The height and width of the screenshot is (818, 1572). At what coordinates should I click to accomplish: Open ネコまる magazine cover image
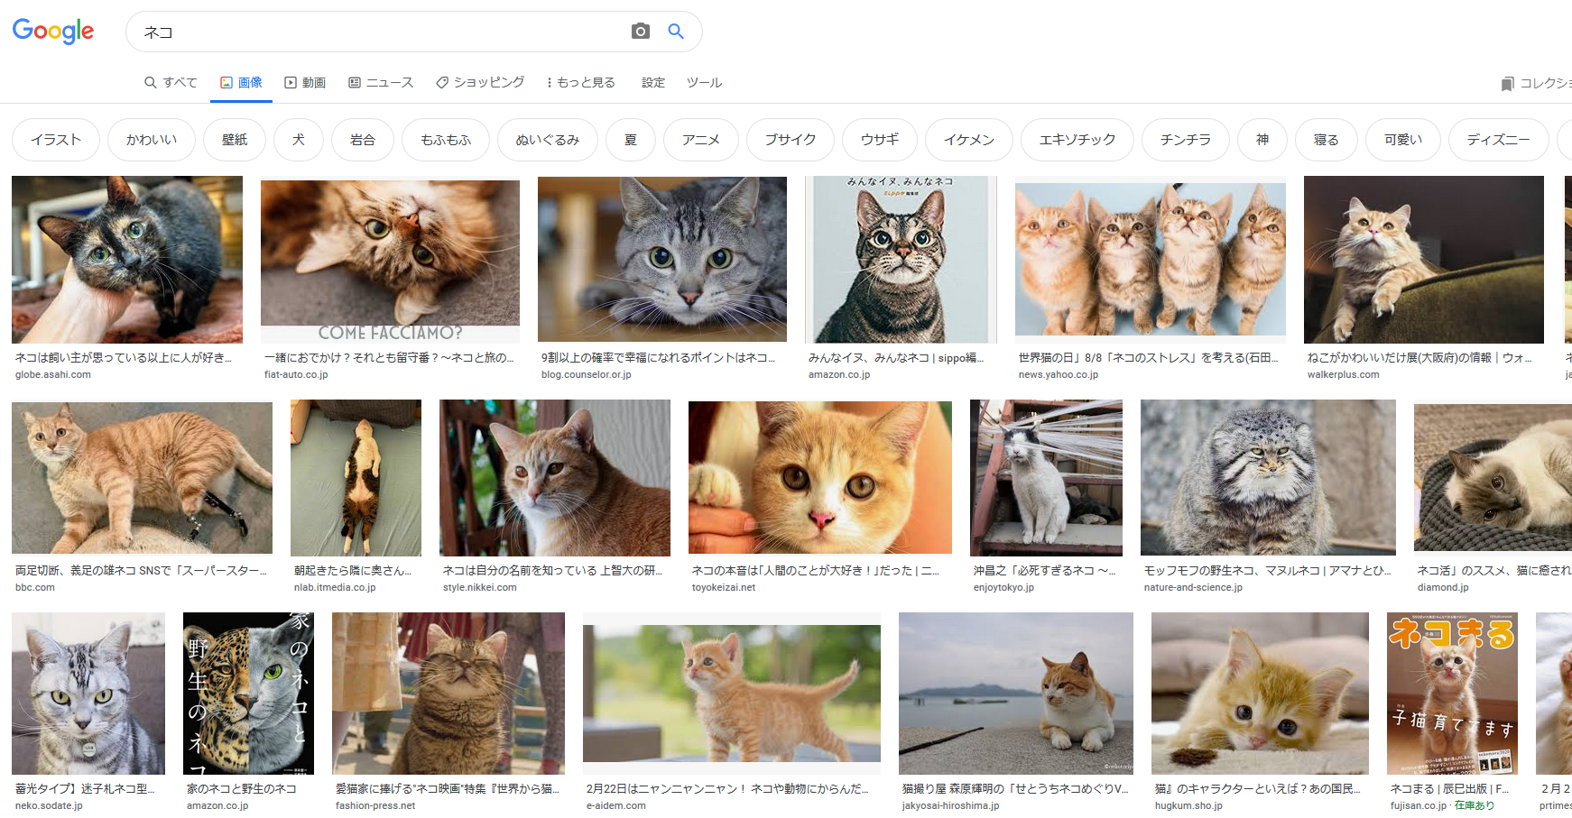pos(1452,694)
